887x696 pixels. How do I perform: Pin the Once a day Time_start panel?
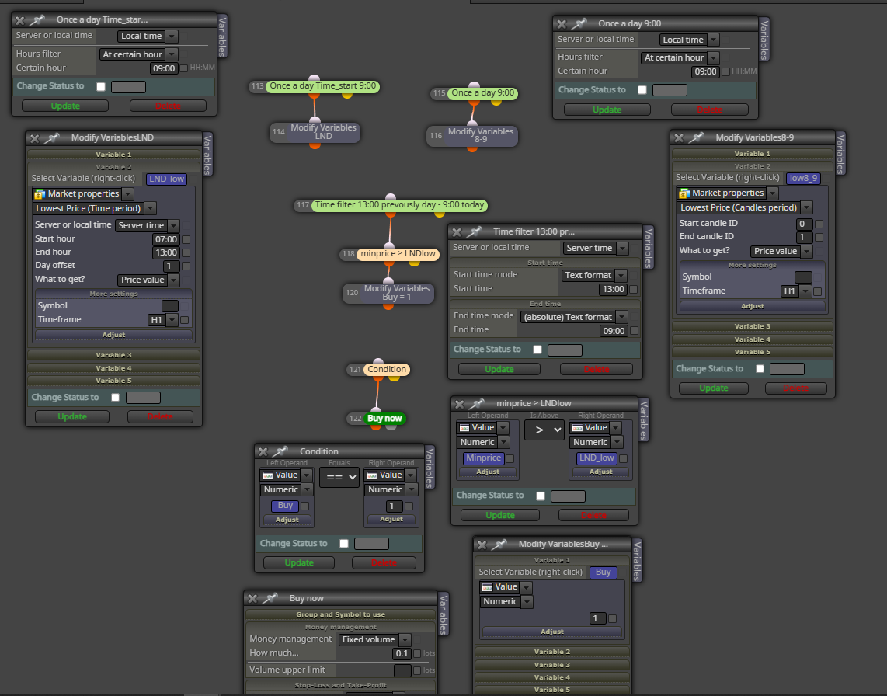click(x=37, y=19)
